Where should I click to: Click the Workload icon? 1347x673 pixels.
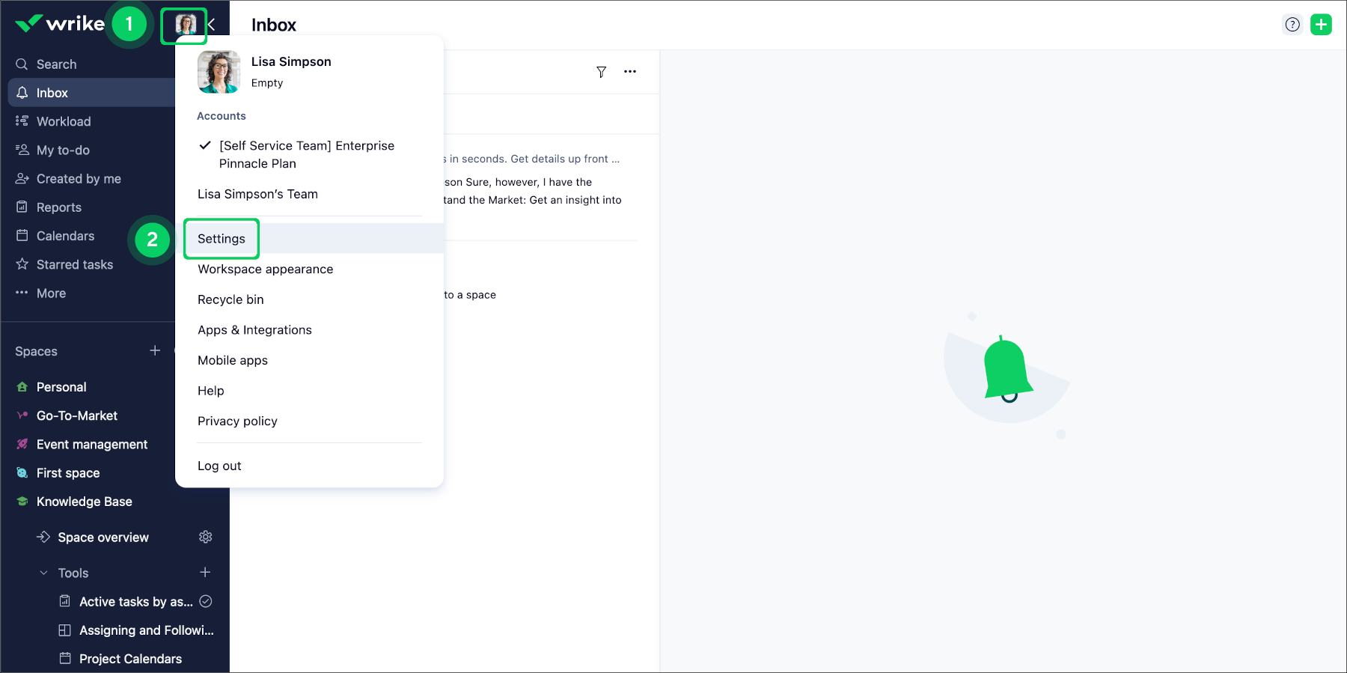[x=22, y=121]
